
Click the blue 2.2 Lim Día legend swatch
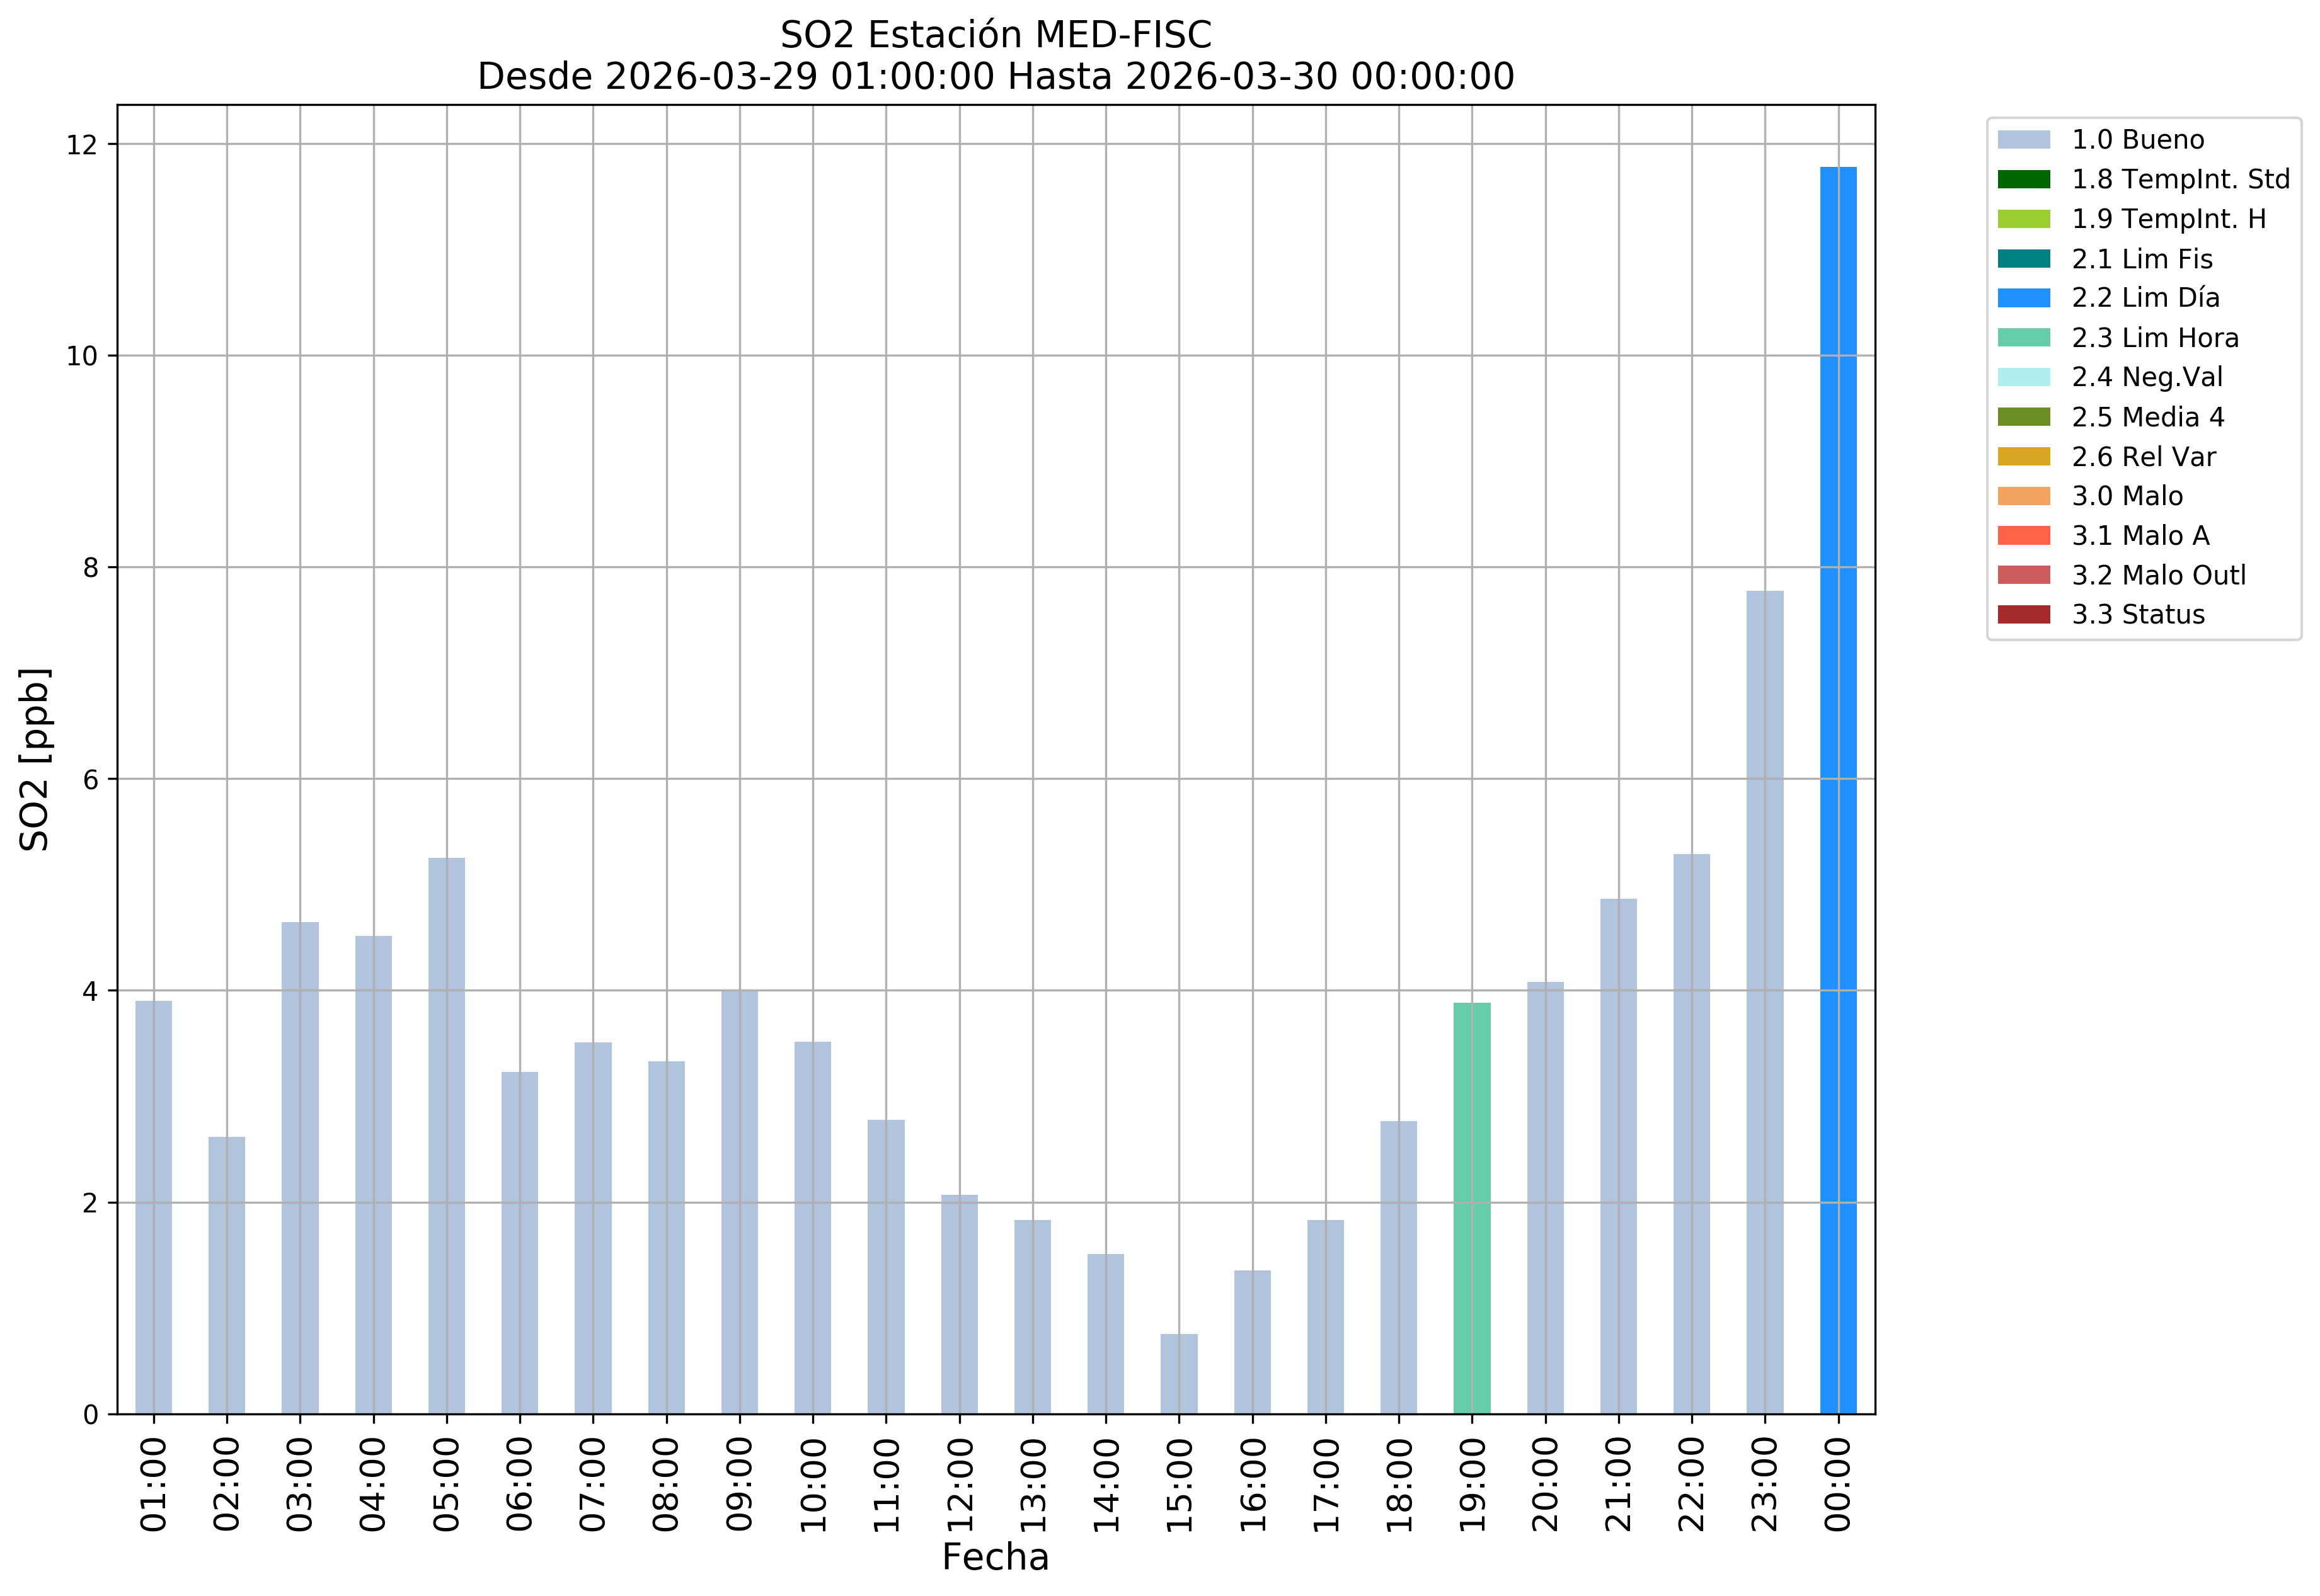[2023, 298]
